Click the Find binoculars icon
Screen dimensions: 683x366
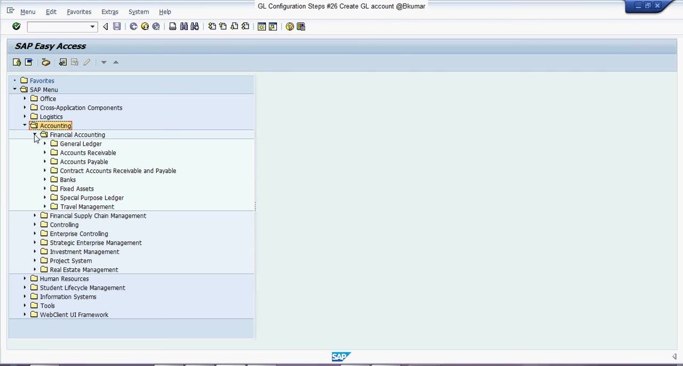(x=184, y=27)
